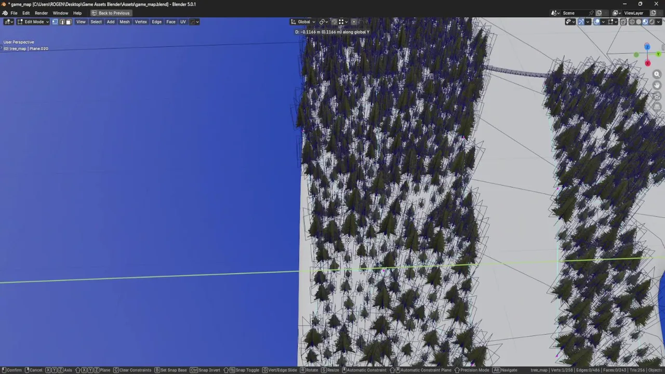Screen dimensions: 665x374
Task: Open overlays options dropdown arrow
Action: (603, 22)
